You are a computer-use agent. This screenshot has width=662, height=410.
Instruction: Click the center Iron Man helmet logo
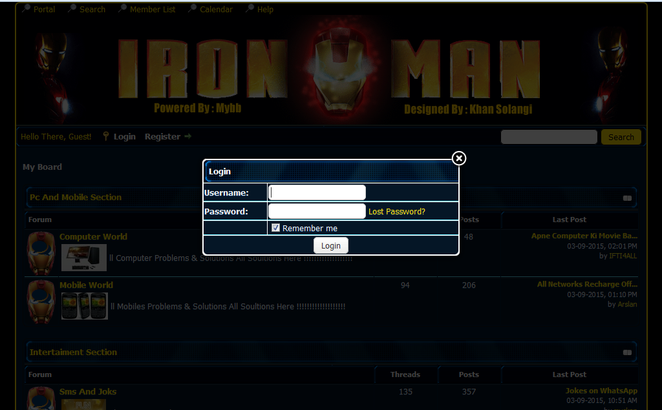pyautogui.click(x=340, y=71)
